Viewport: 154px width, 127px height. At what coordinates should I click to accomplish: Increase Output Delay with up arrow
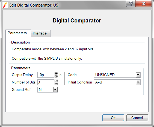(x=56, y=73)
